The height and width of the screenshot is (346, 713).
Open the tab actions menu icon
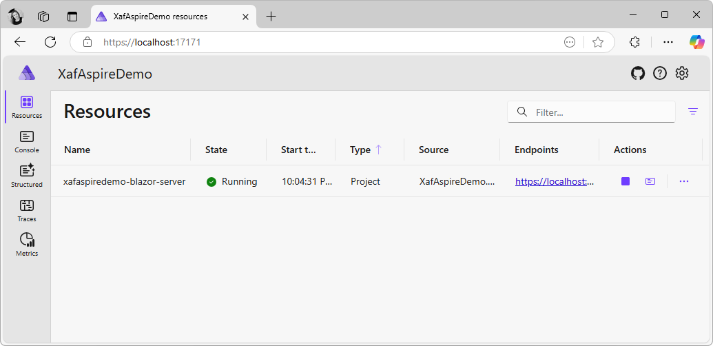[x=72, y=17]
